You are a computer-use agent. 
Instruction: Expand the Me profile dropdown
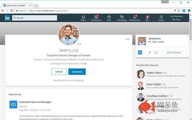click(x=148, y=18)
